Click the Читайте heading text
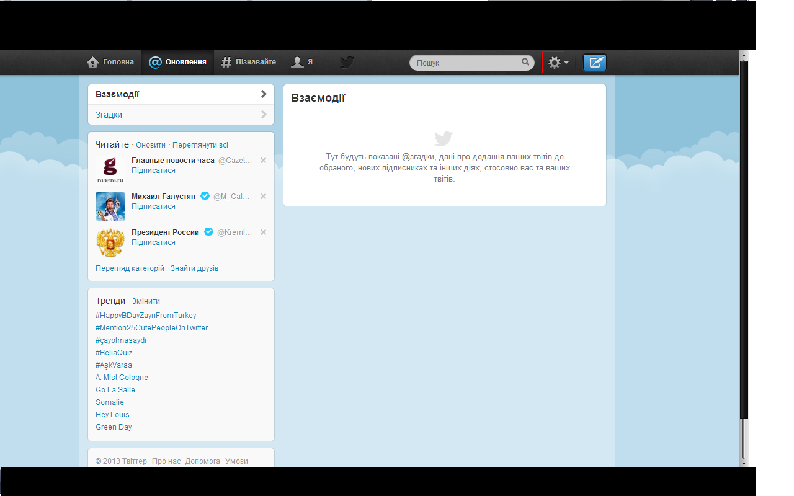This screenshot has height=496, width=794. (x=112, y=144)
